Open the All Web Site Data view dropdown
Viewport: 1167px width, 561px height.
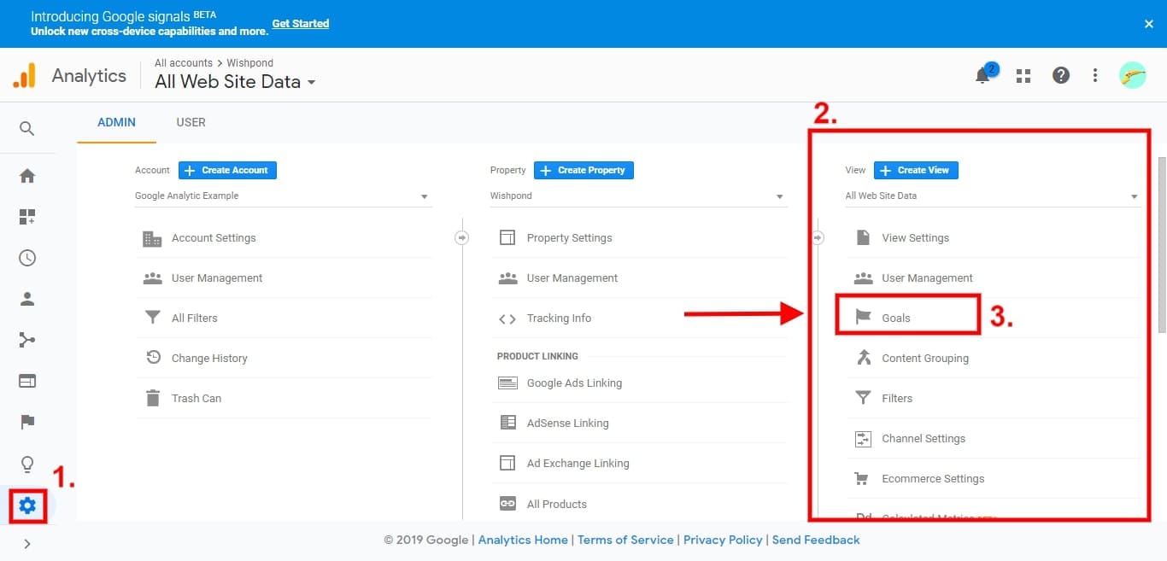click(x=992, y=196)
